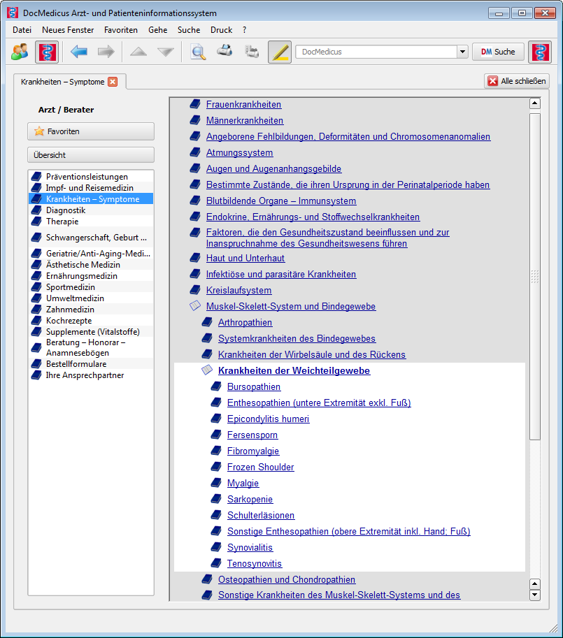Open the Gehe menu
Screen dimensions: 563x638
coord(157,30)
